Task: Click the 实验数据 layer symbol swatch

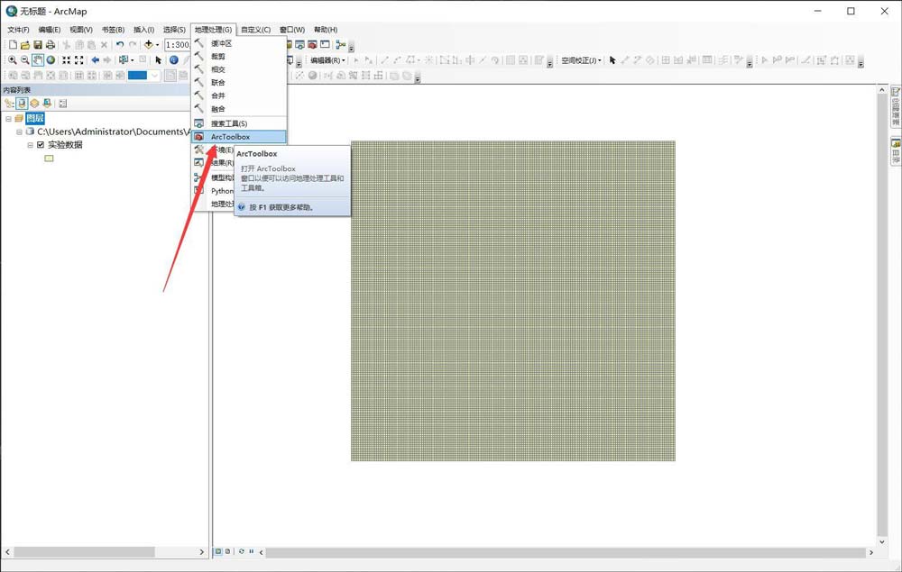Action: click(x=49, y=159)
